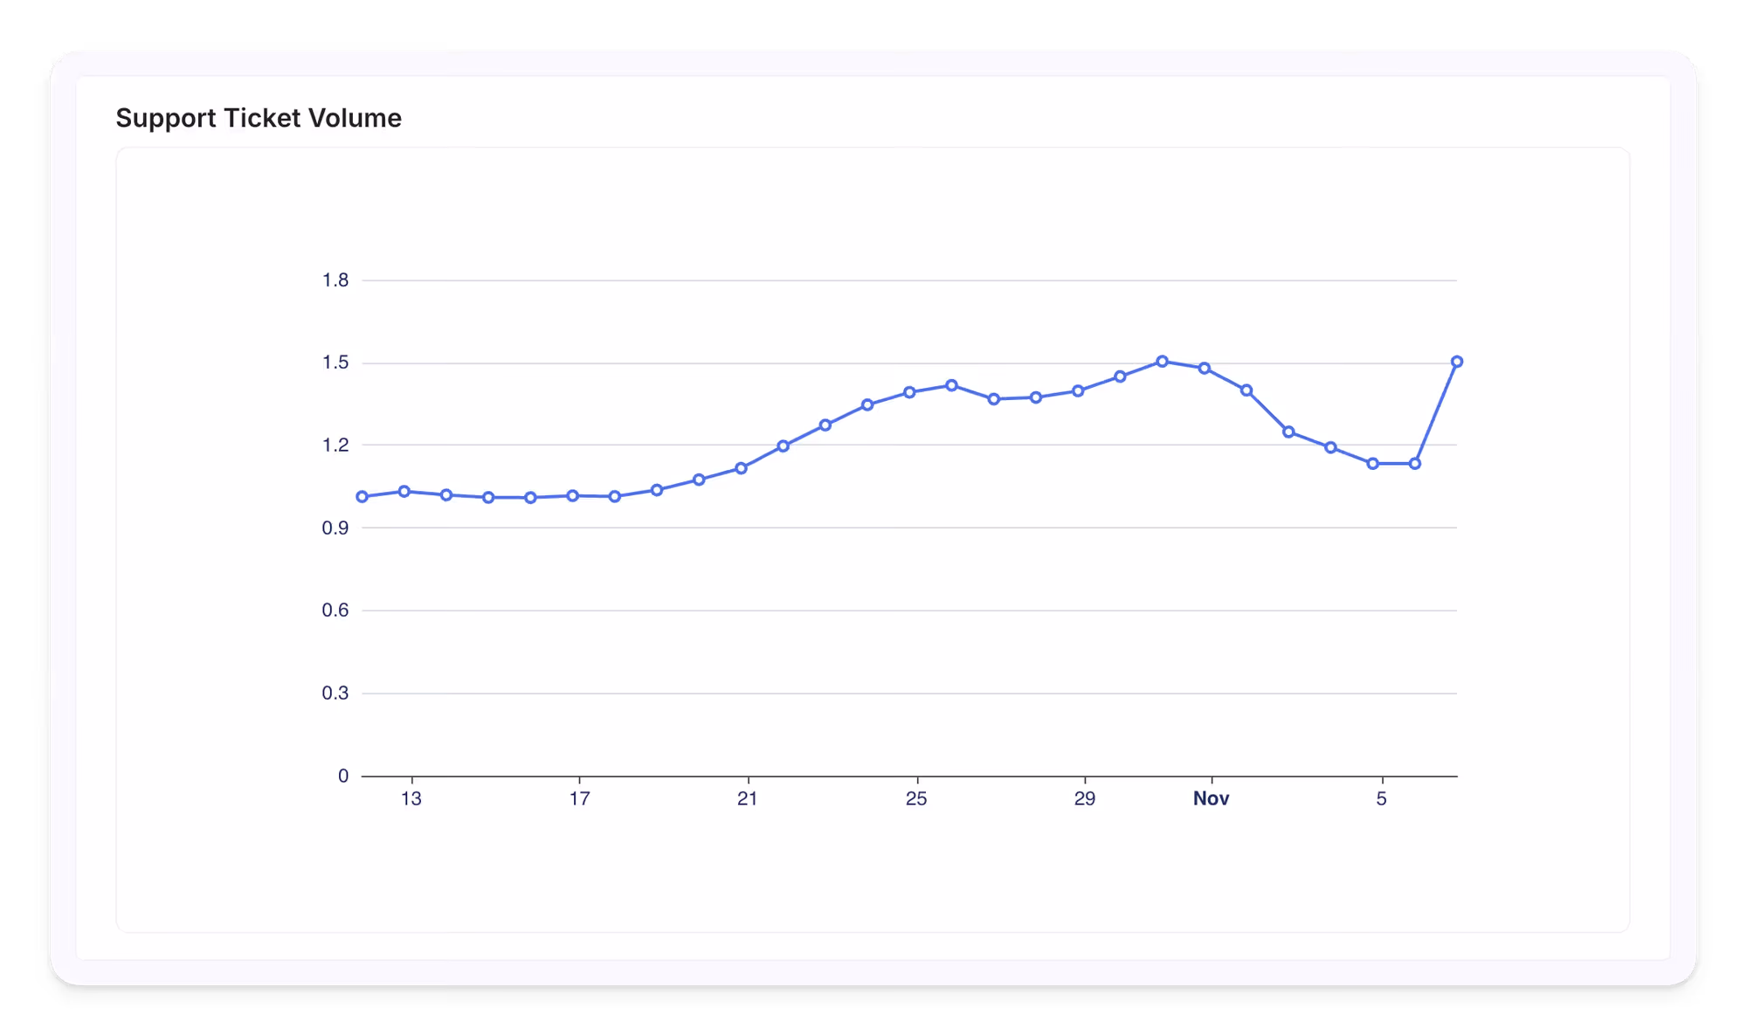Image resolution: width=1747 pixels, height=1036 pixels.
Task: Click the data point above the 29 label
Action: tap(1078, 390)
